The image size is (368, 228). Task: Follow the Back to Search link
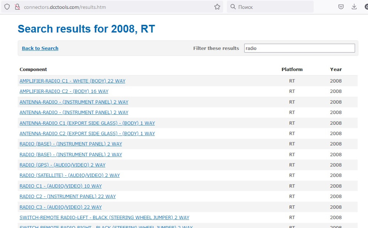40,48
